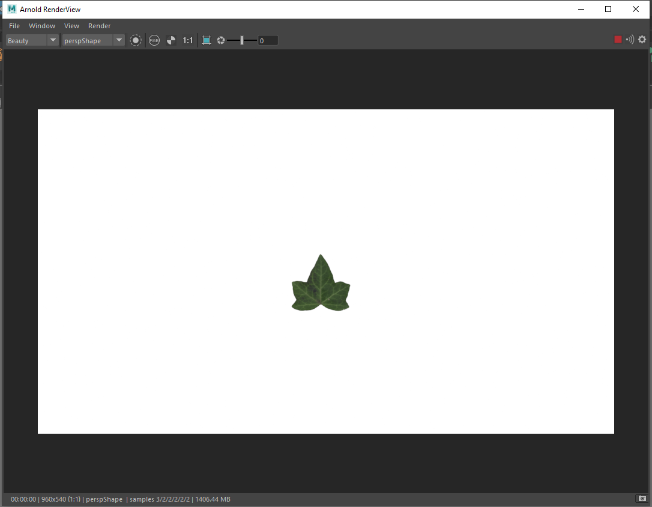Toggle the RGB channel display
The image size is (652, 507).
pos(154,40)
